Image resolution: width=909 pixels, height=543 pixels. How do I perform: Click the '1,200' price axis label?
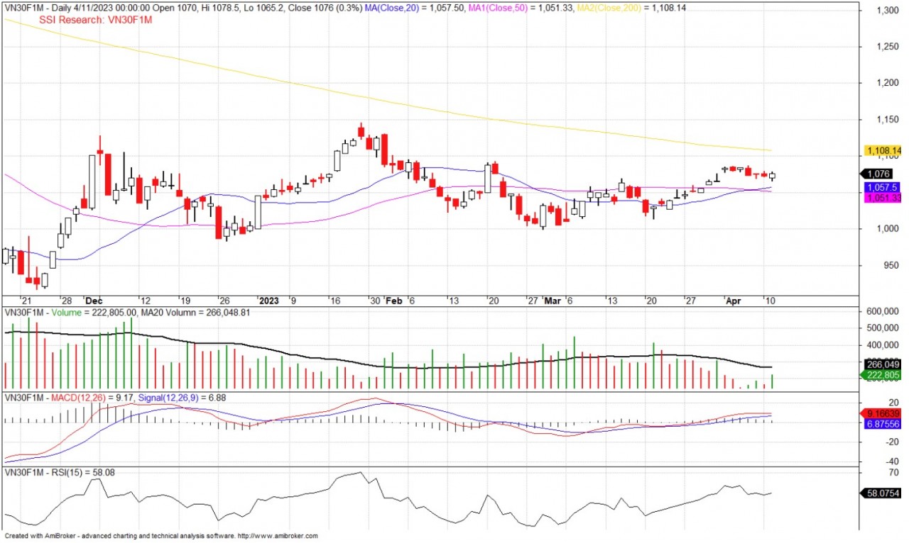887,83
